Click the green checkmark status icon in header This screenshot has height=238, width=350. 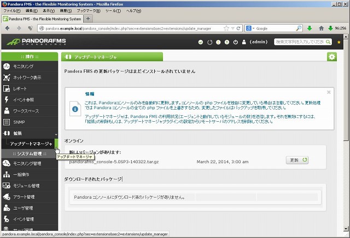coord(201,42)
